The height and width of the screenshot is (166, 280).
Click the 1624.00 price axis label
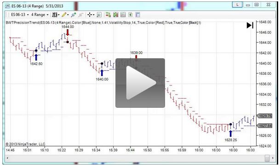click(265, 146)
